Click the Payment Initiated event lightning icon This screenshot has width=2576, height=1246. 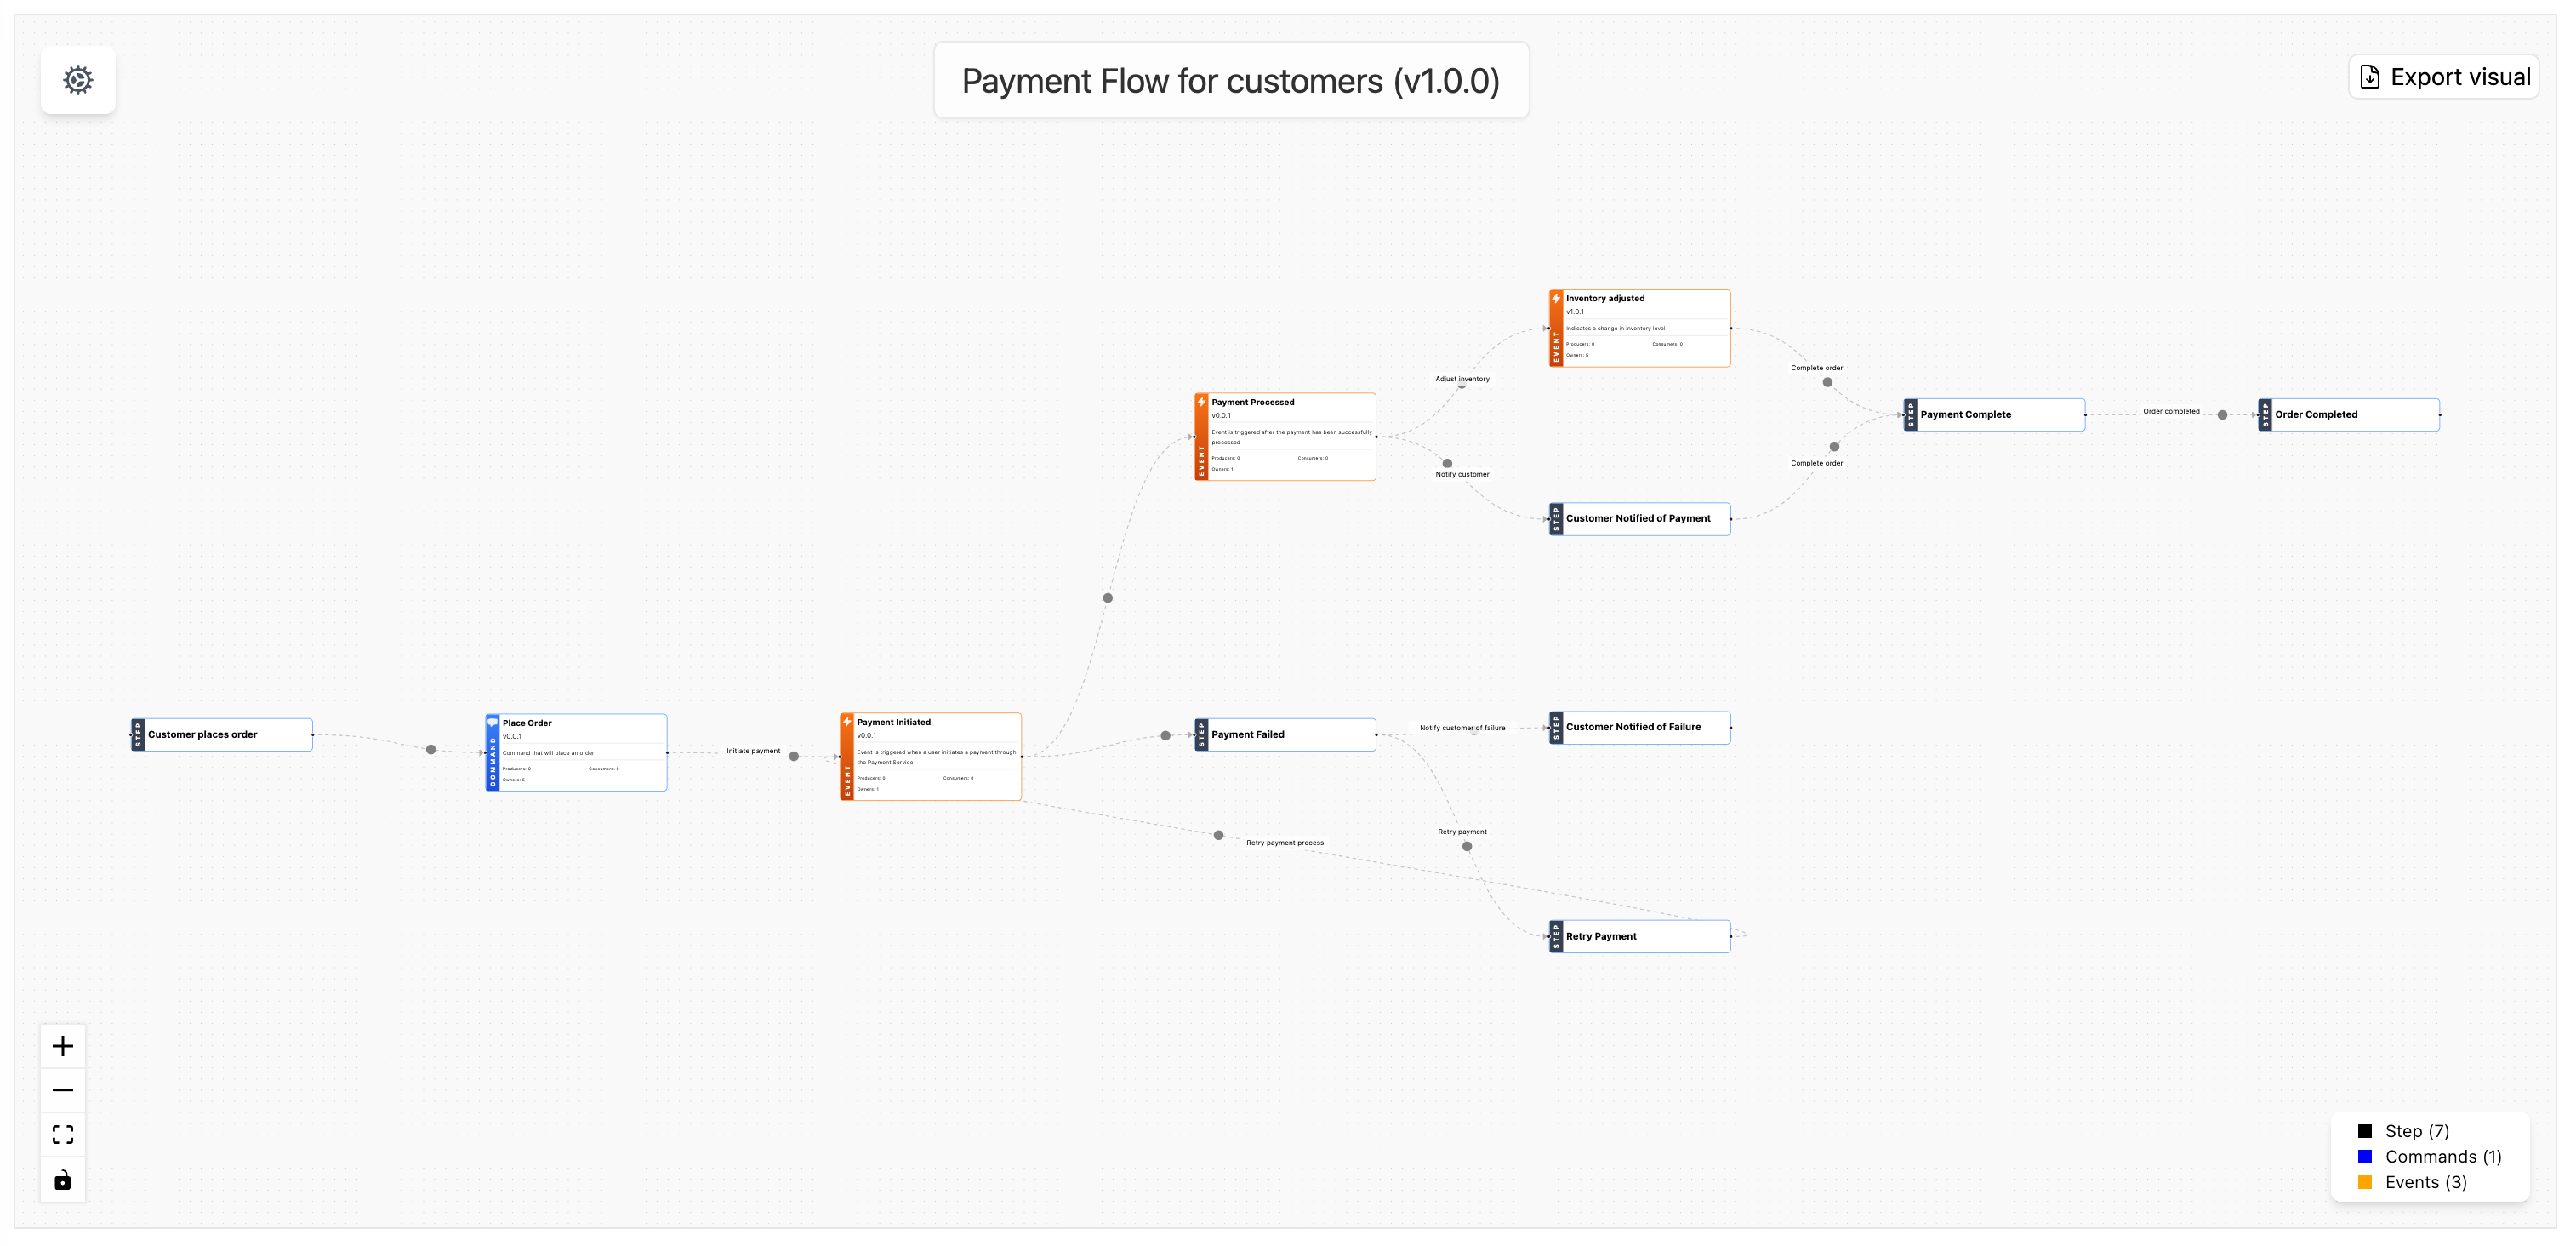point(847,722)
